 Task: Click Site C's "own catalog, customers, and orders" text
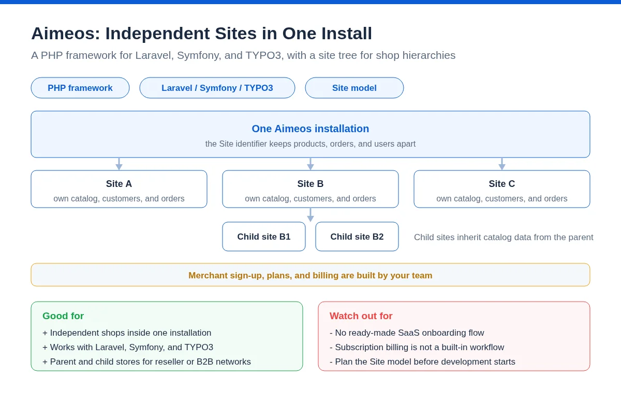pyautogui.click(x=502, y=199)
